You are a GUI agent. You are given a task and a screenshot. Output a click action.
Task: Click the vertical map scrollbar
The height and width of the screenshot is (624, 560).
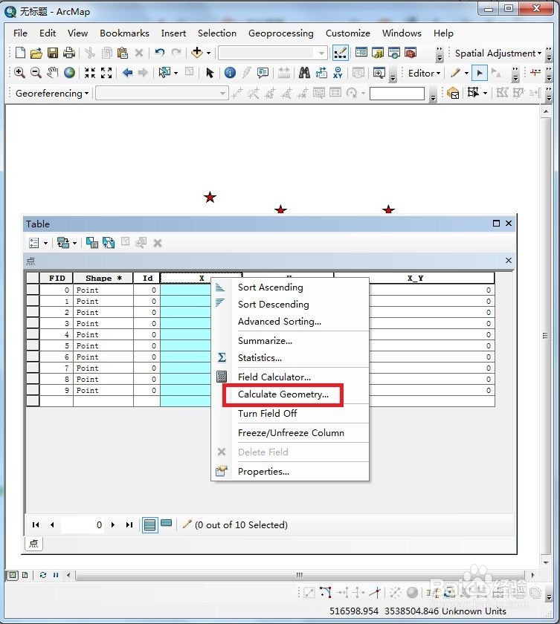pyautogui.click(x=546, y=337)
